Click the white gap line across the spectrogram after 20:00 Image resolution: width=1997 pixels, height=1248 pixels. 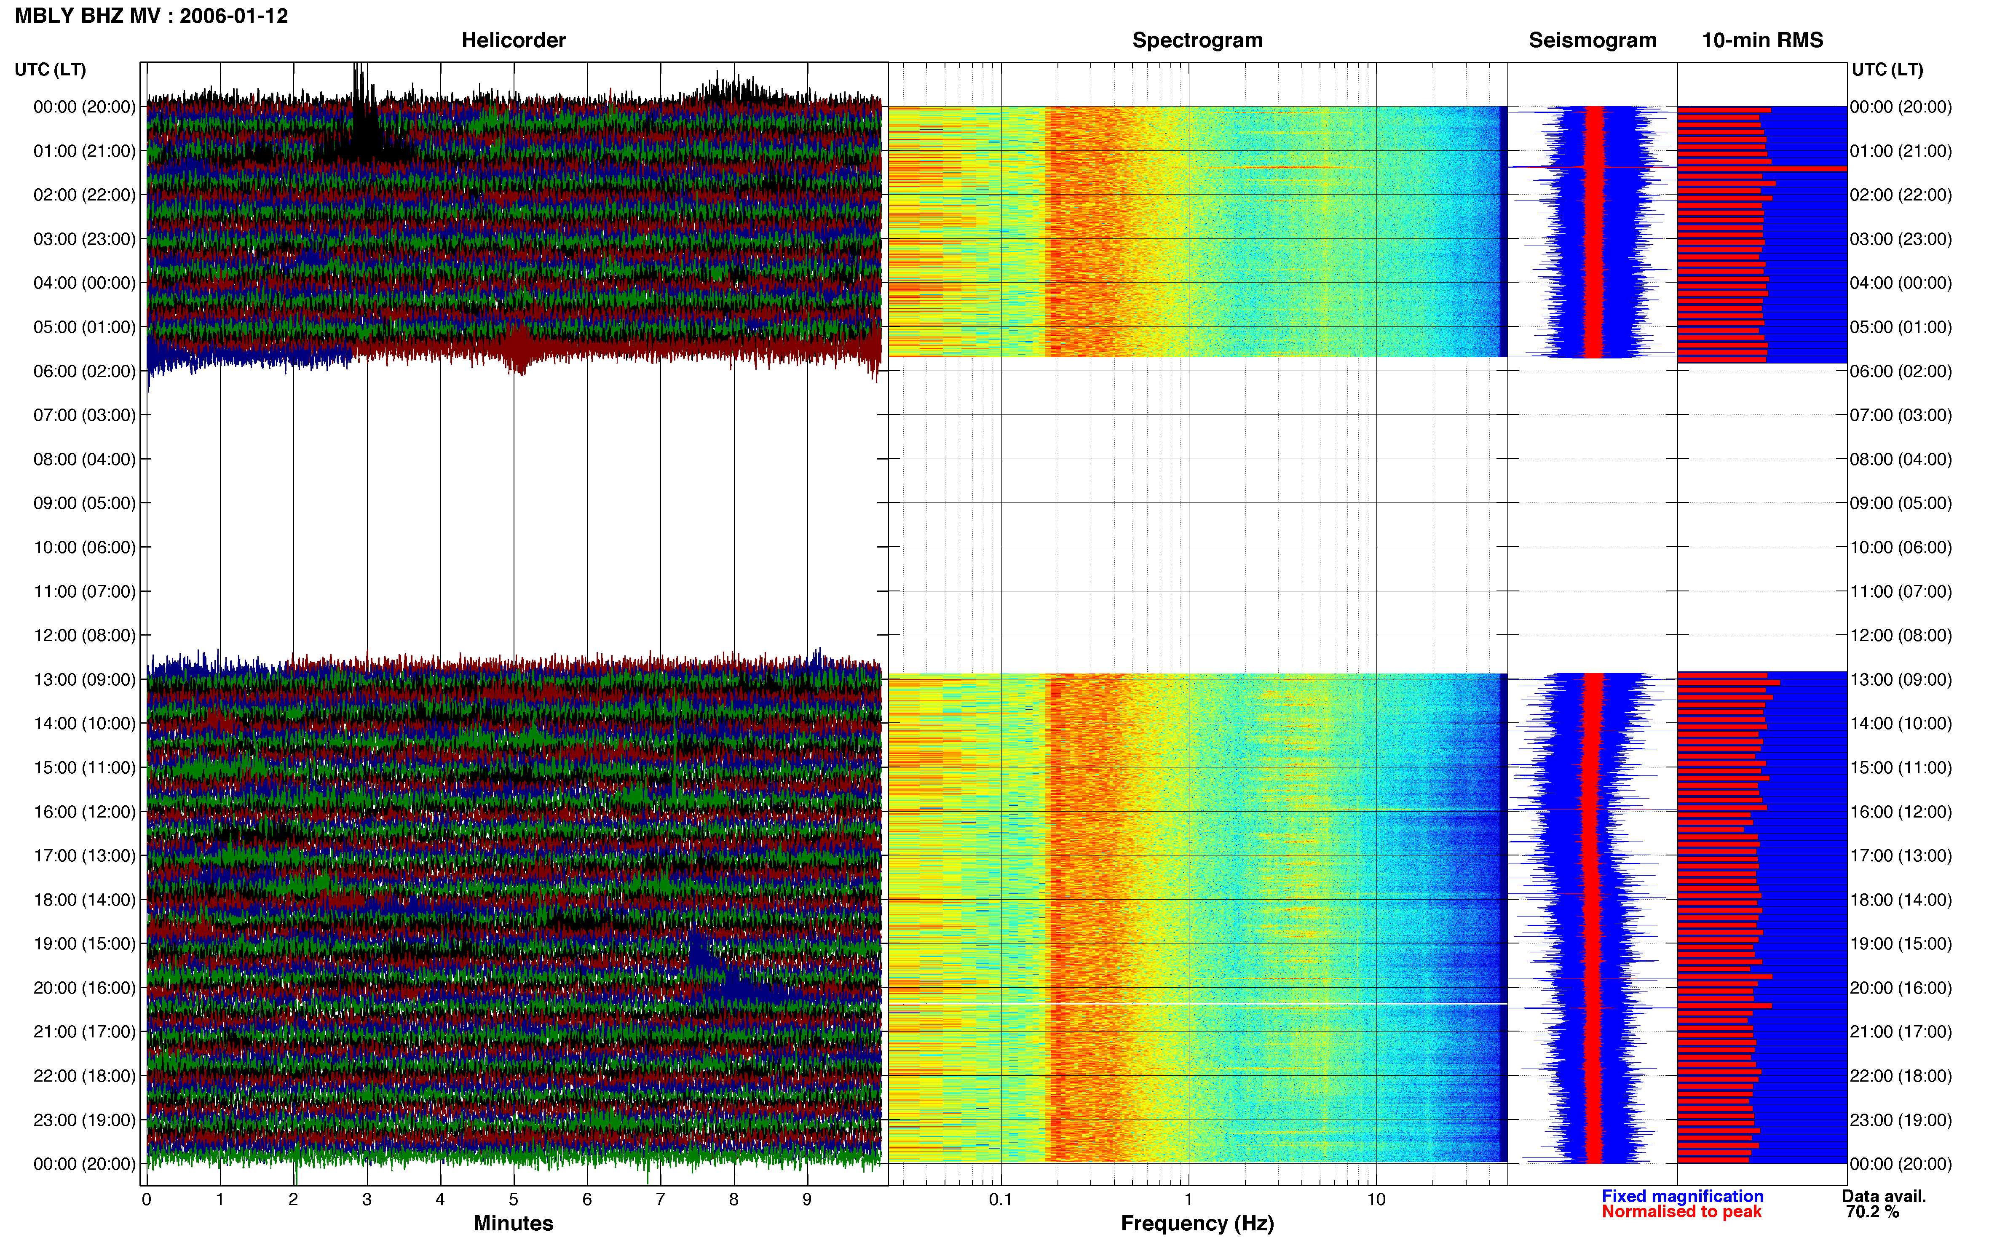pyautogui.click(x=1197, y=1004)
